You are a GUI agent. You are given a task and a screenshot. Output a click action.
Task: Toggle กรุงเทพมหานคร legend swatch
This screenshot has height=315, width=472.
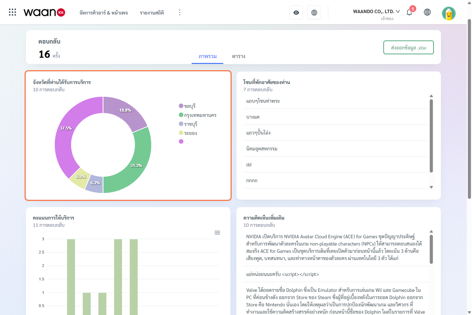click(x=181, y=115)
